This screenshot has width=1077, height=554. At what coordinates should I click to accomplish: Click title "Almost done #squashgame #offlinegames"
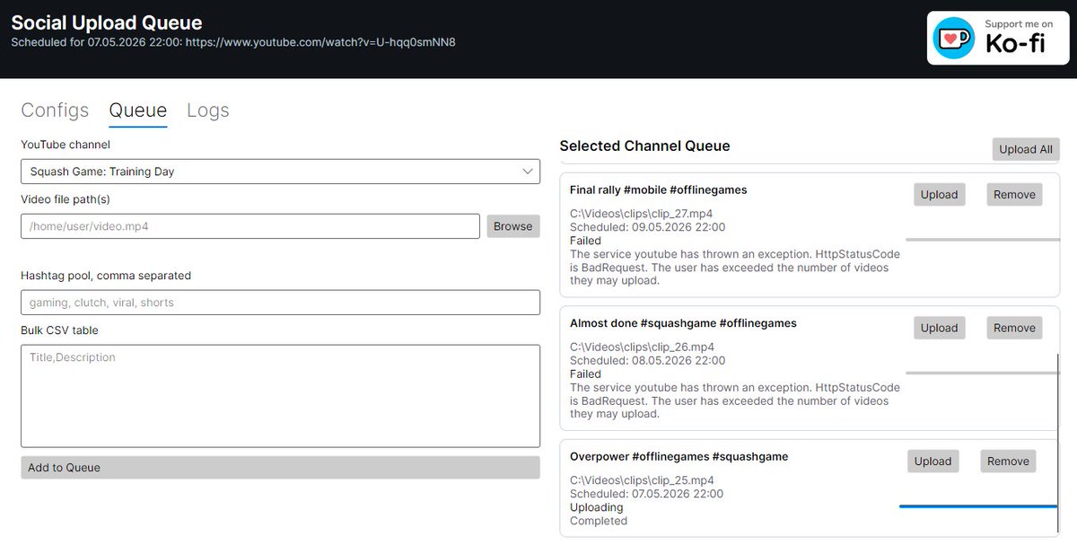tap(683, 323)
